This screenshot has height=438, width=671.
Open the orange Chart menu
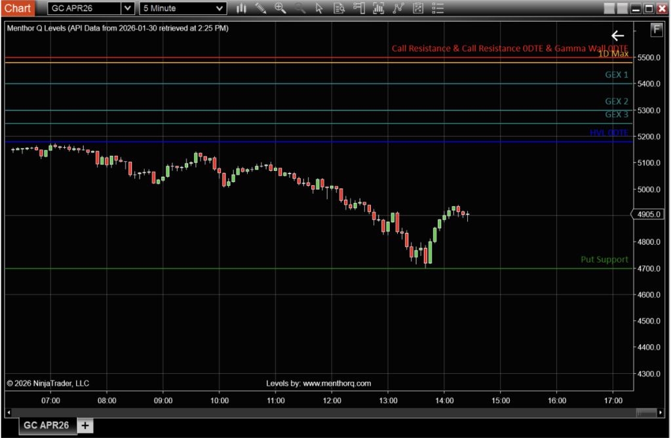click(18, 8)
